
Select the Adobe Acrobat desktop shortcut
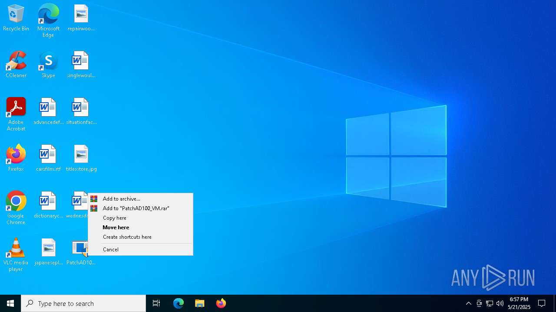[16, 114]
